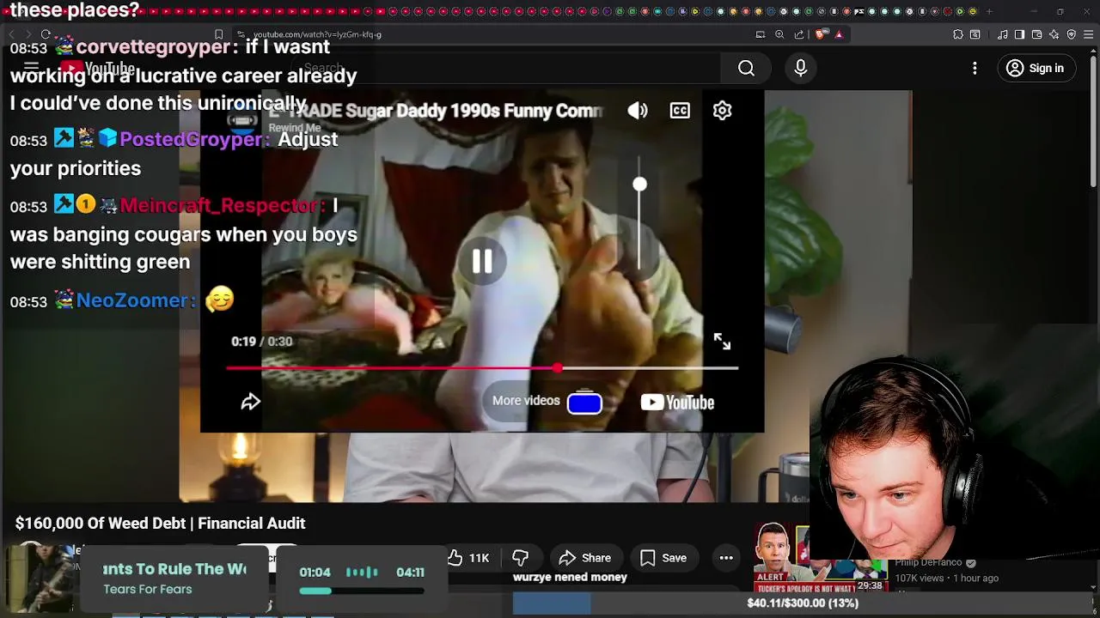Click the E*TRADE Sugar Daddy video title
This screenshot has width=1100, height=618.
[437, 111]
